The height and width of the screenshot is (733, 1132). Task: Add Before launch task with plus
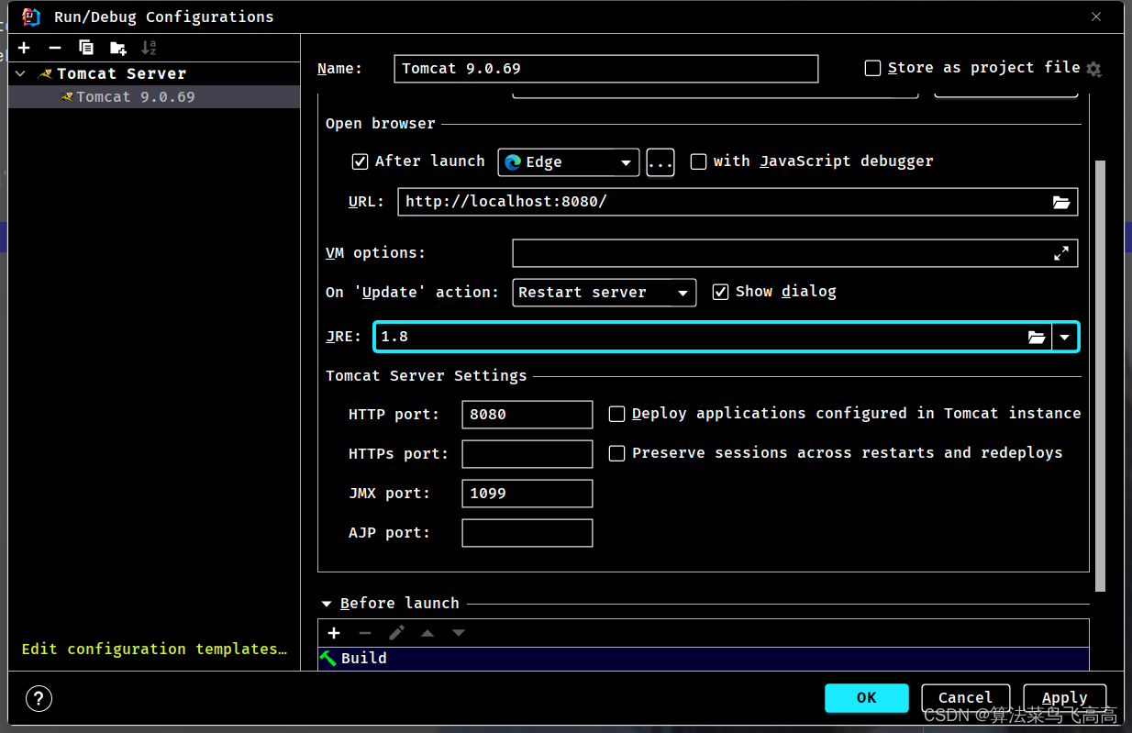point(334,633)
